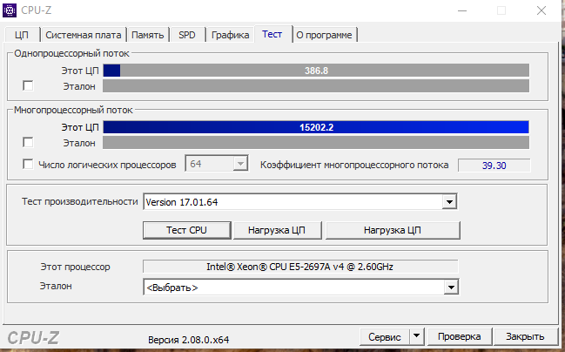Click the arrow next to Сервис button

coord(416,336)
